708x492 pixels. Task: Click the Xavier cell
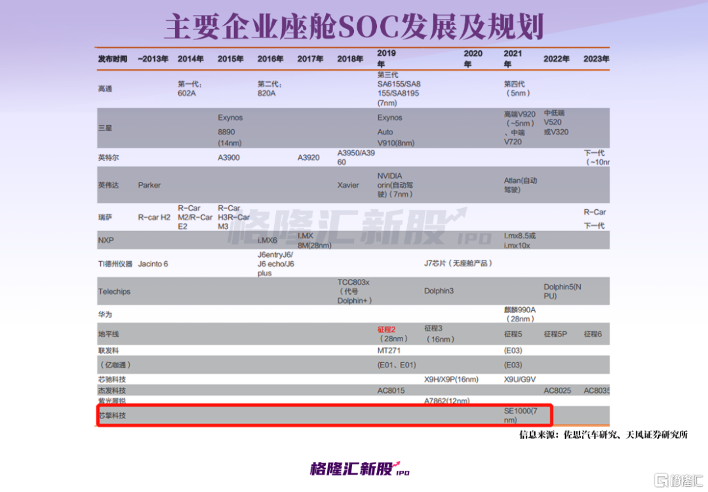tap(348, 185)
